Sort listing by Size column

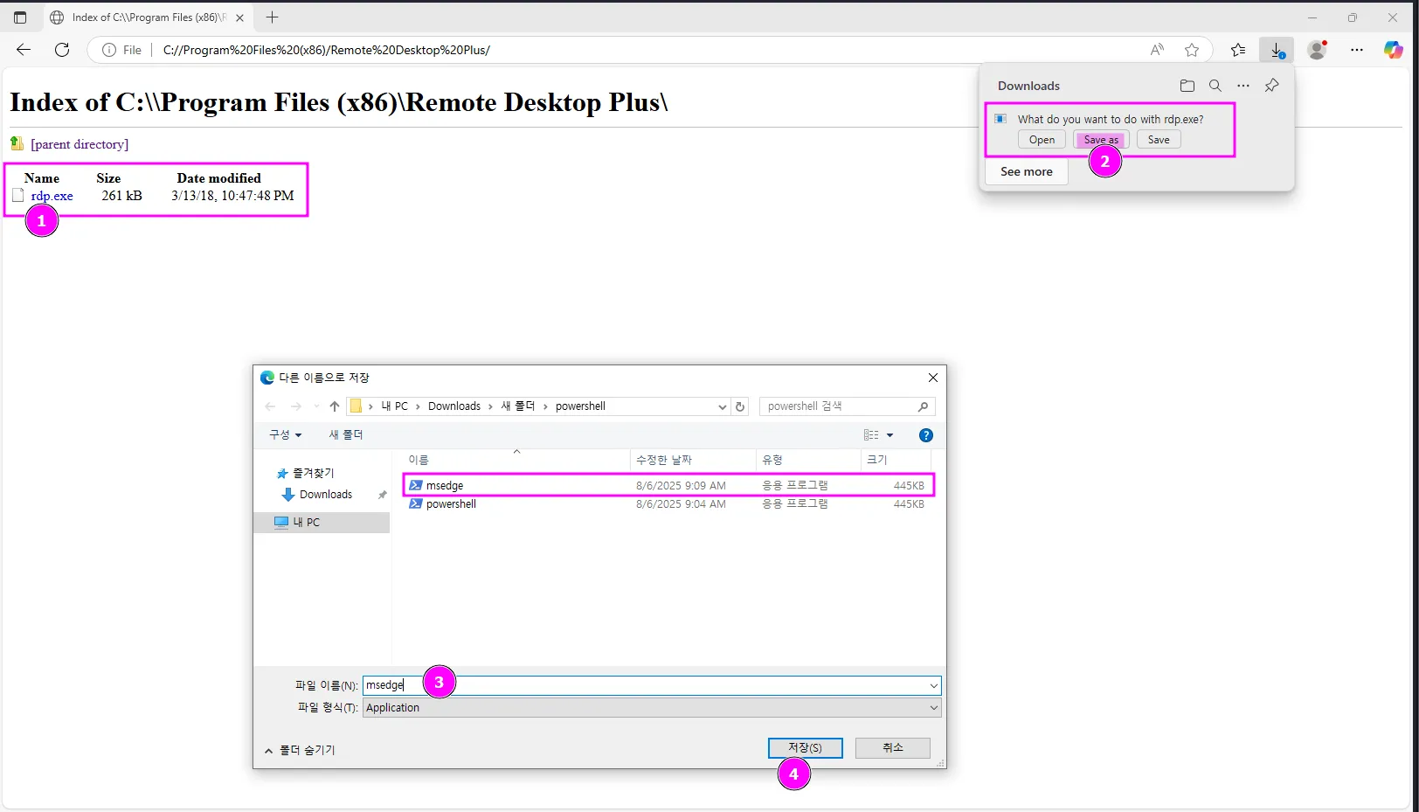point(108,178)
